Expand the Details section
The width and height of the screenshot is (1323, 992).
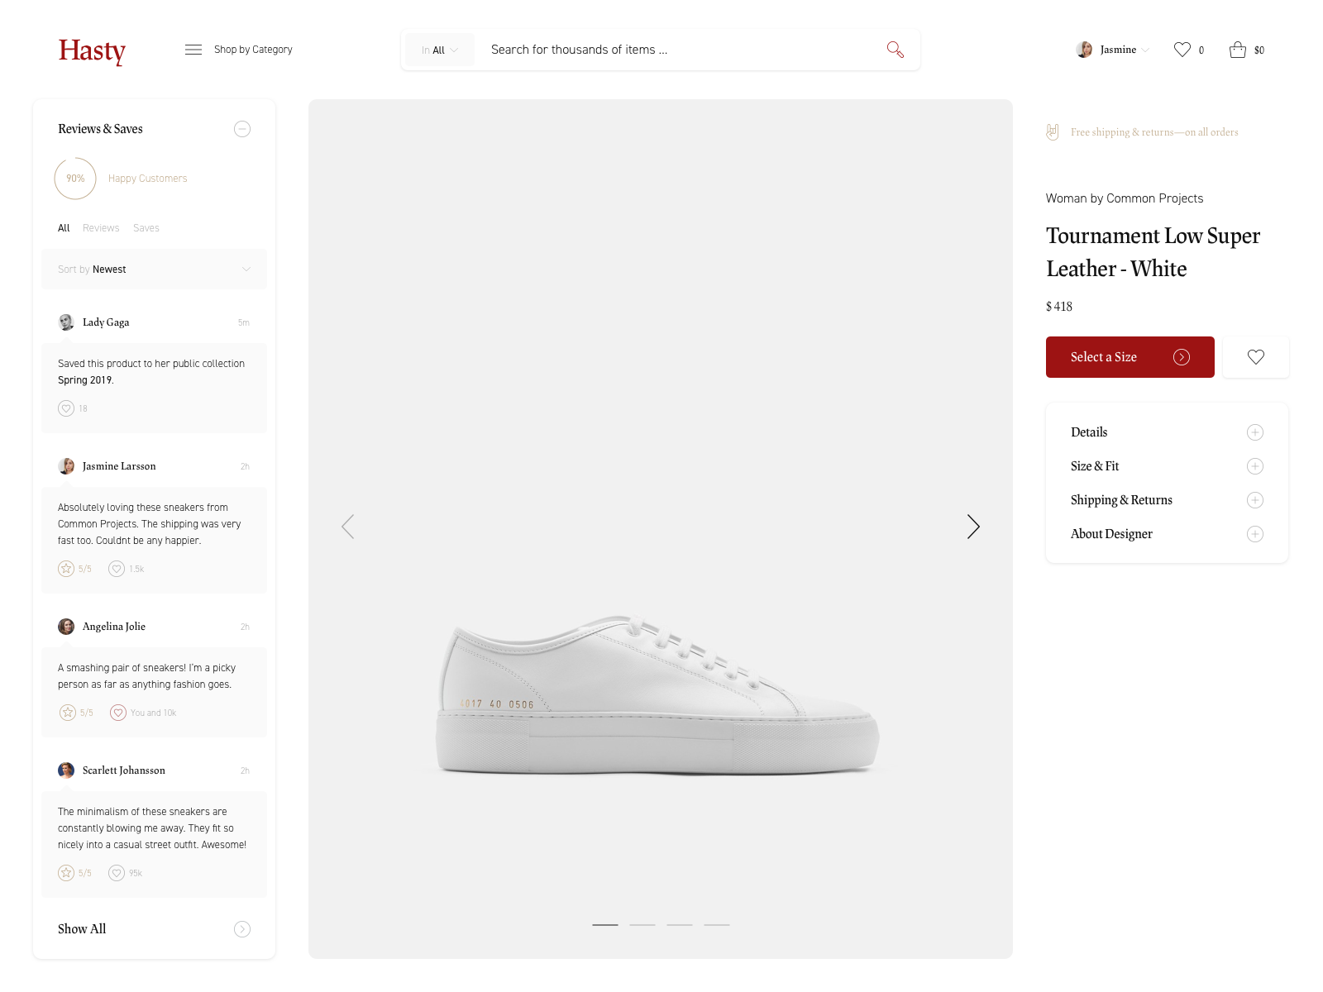[x=1256, y=432]
